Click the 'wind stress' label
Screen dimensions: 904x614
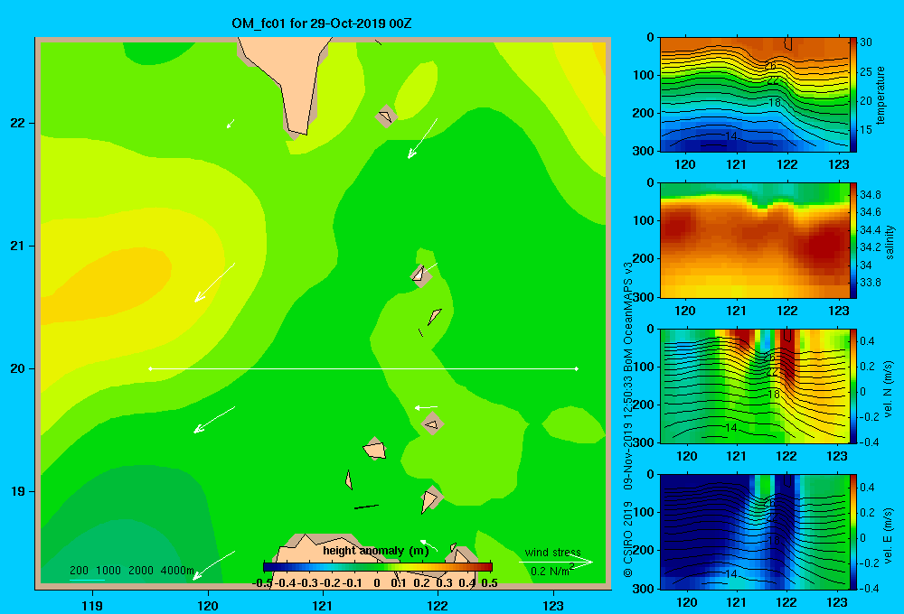coord(552,553)
